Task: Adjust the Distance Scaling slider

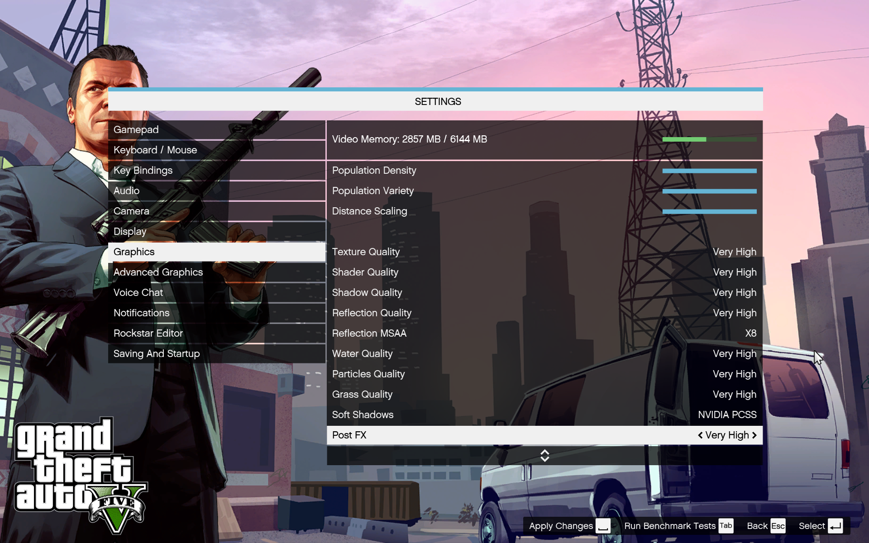Action: click(x=709, y=212)
